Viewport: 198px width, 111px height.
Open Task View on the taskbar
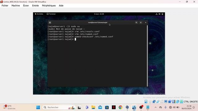click(79, 108)
